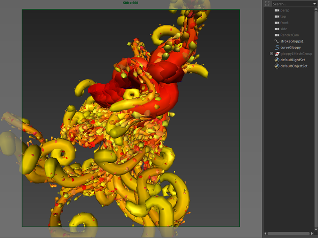
Task: Click the top camera icon
Action: tap(277, 16)
